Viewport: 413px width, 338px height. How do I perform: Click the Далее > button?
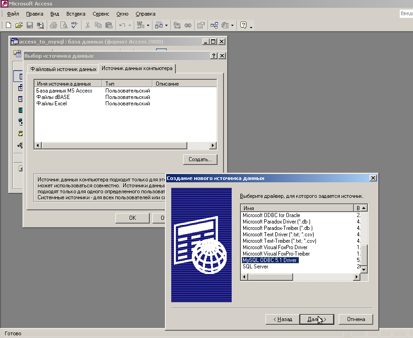[317, 319]
